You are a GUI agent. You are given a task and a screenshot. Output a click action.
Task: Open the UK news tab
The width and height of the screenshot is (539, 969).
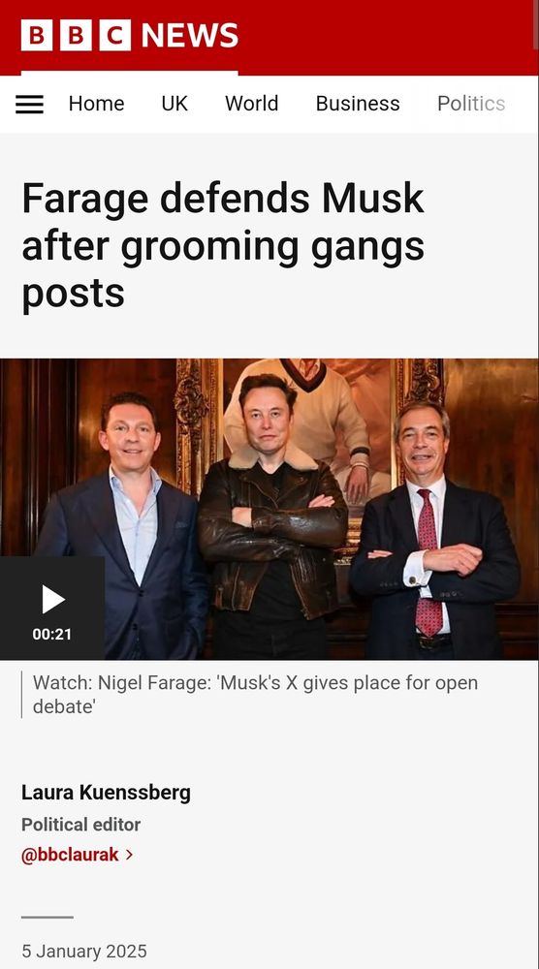174,104
